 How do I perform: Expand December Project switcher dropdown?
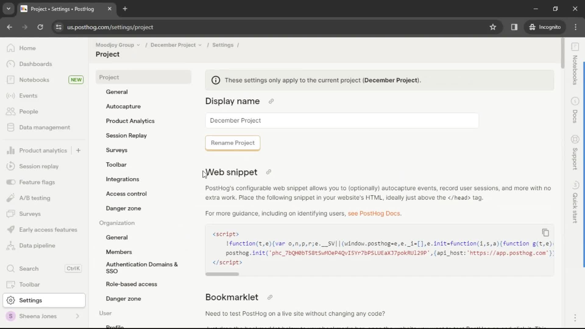(176, 45)
